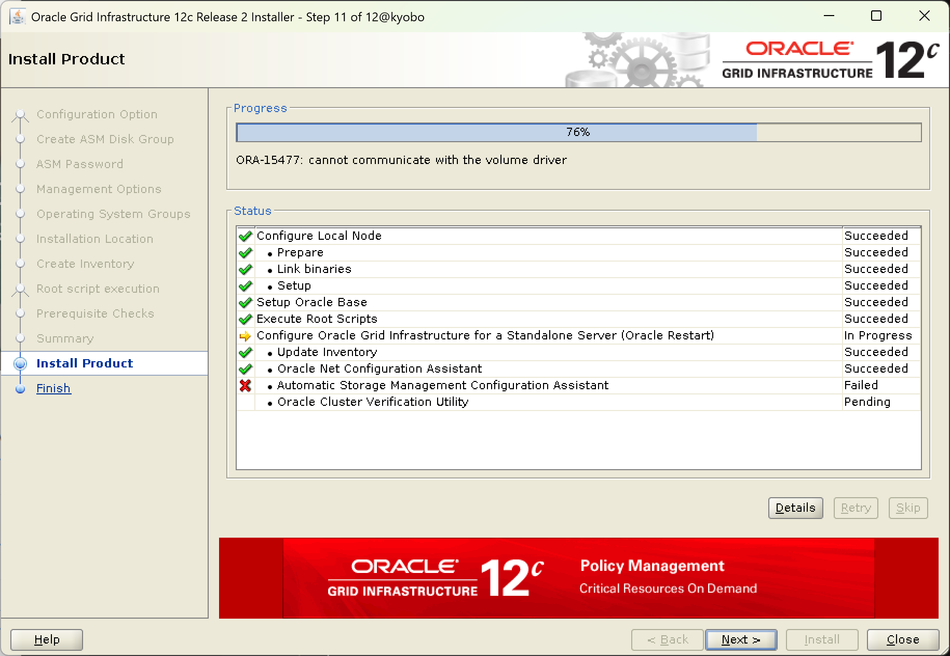
Task: Click the Install button
Action: pos(822,639)
